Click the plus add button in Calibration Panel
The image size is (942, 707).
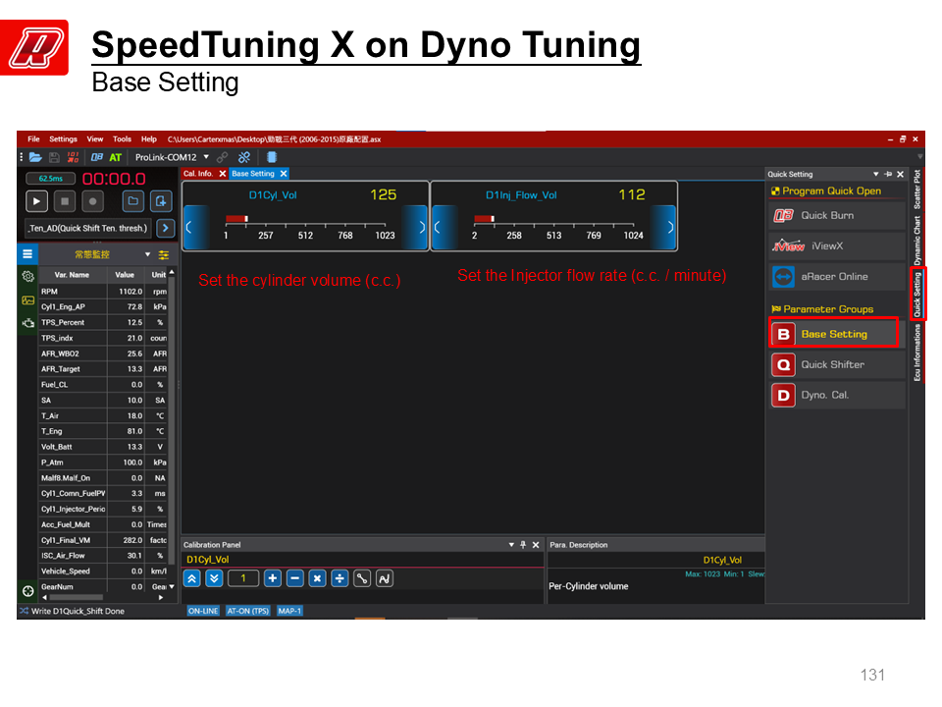click(x=272, y=578)
